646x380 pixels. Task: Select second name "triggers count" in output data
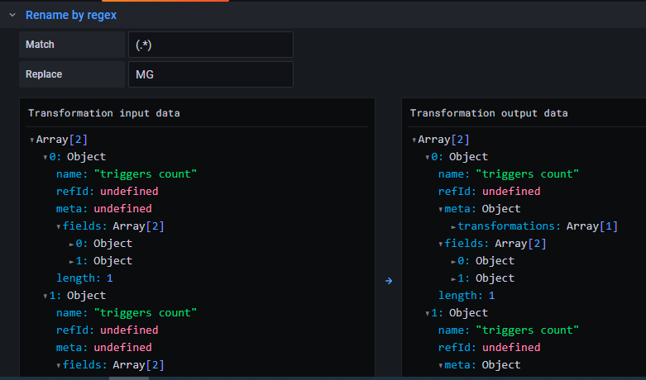[509, 330]
